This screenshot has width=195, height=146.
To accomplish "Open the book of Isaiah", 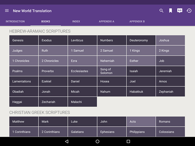I will [x=141, y=71].
